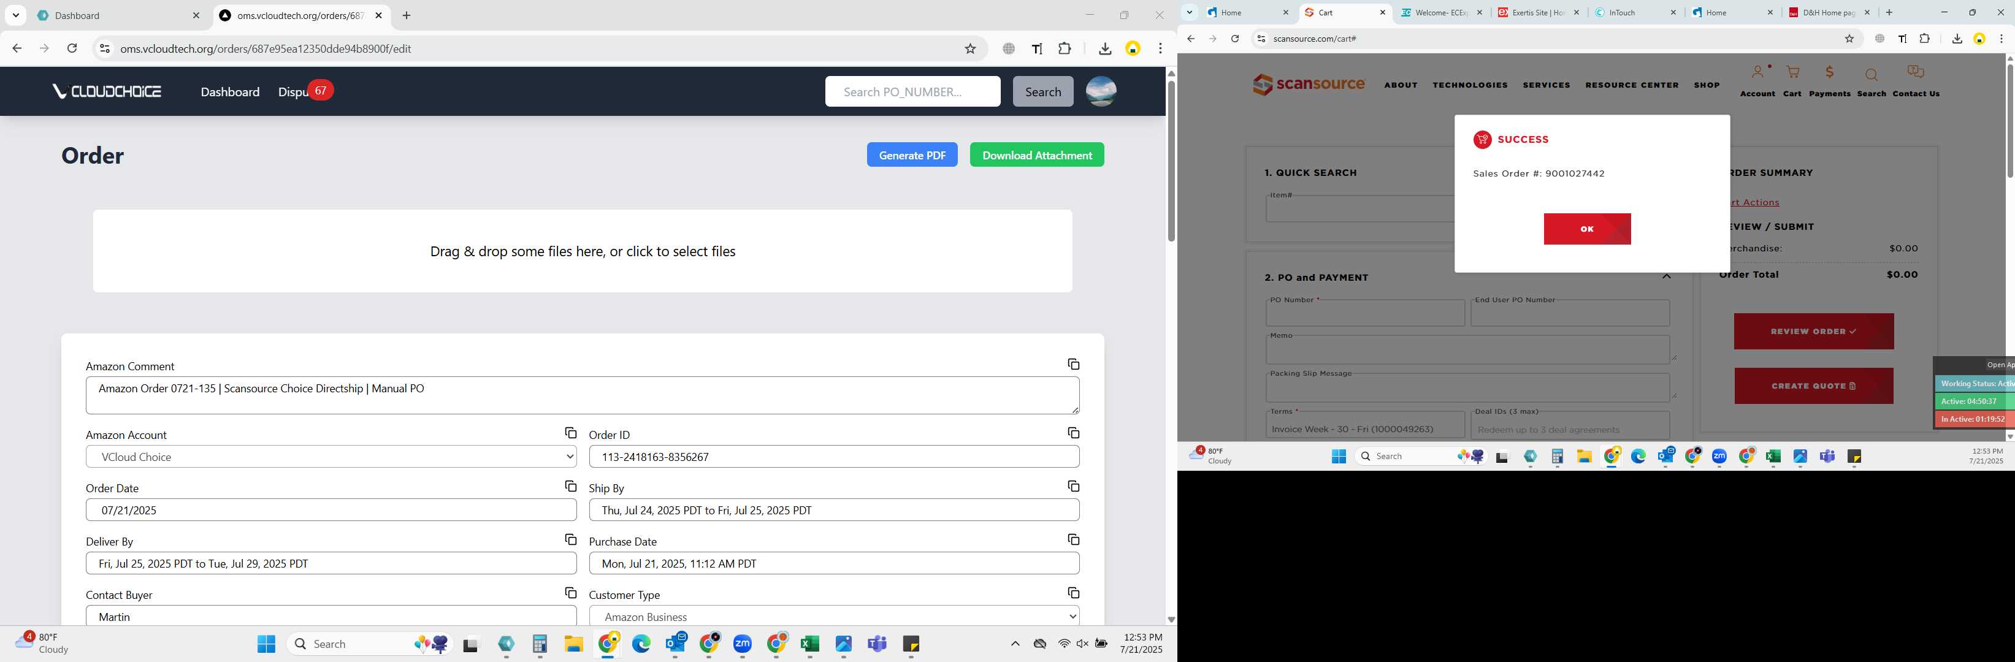The width and height of the screenshot is (2015, 662).
Task: Click the ScanSource logo
Action: (x=1309, y=83)
